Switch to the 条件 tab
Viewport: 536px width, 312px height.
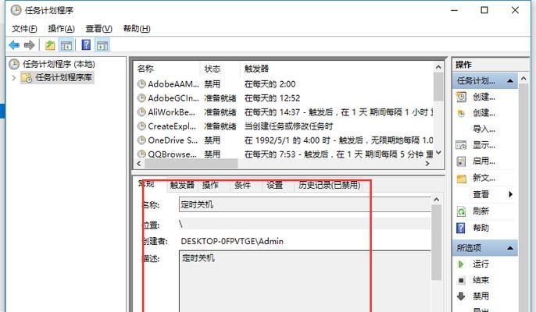click(x=242, y=186)
